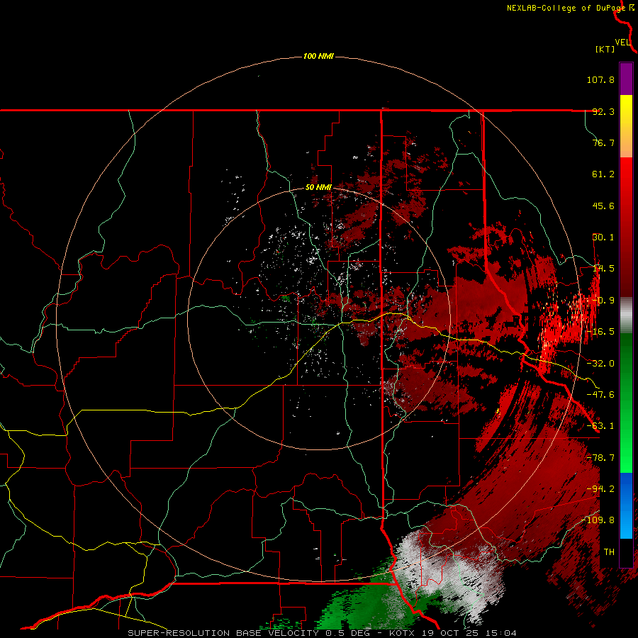This screenshot has height=638, width=638.
Task: Click the purple segment of the color bar
Action: click(626, 79)
